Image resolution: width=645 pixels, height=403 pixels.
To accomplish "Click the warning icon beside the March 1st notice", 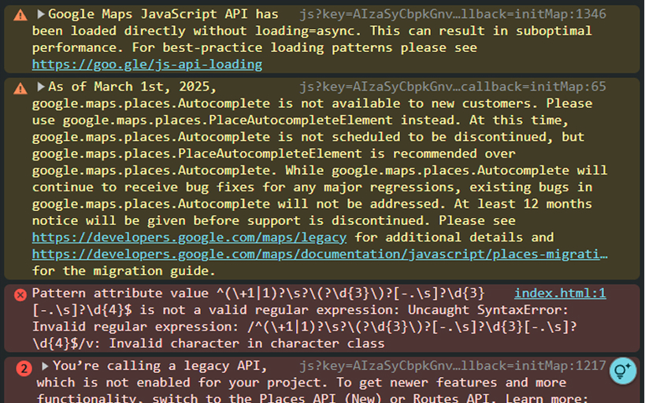I will 20,88.
